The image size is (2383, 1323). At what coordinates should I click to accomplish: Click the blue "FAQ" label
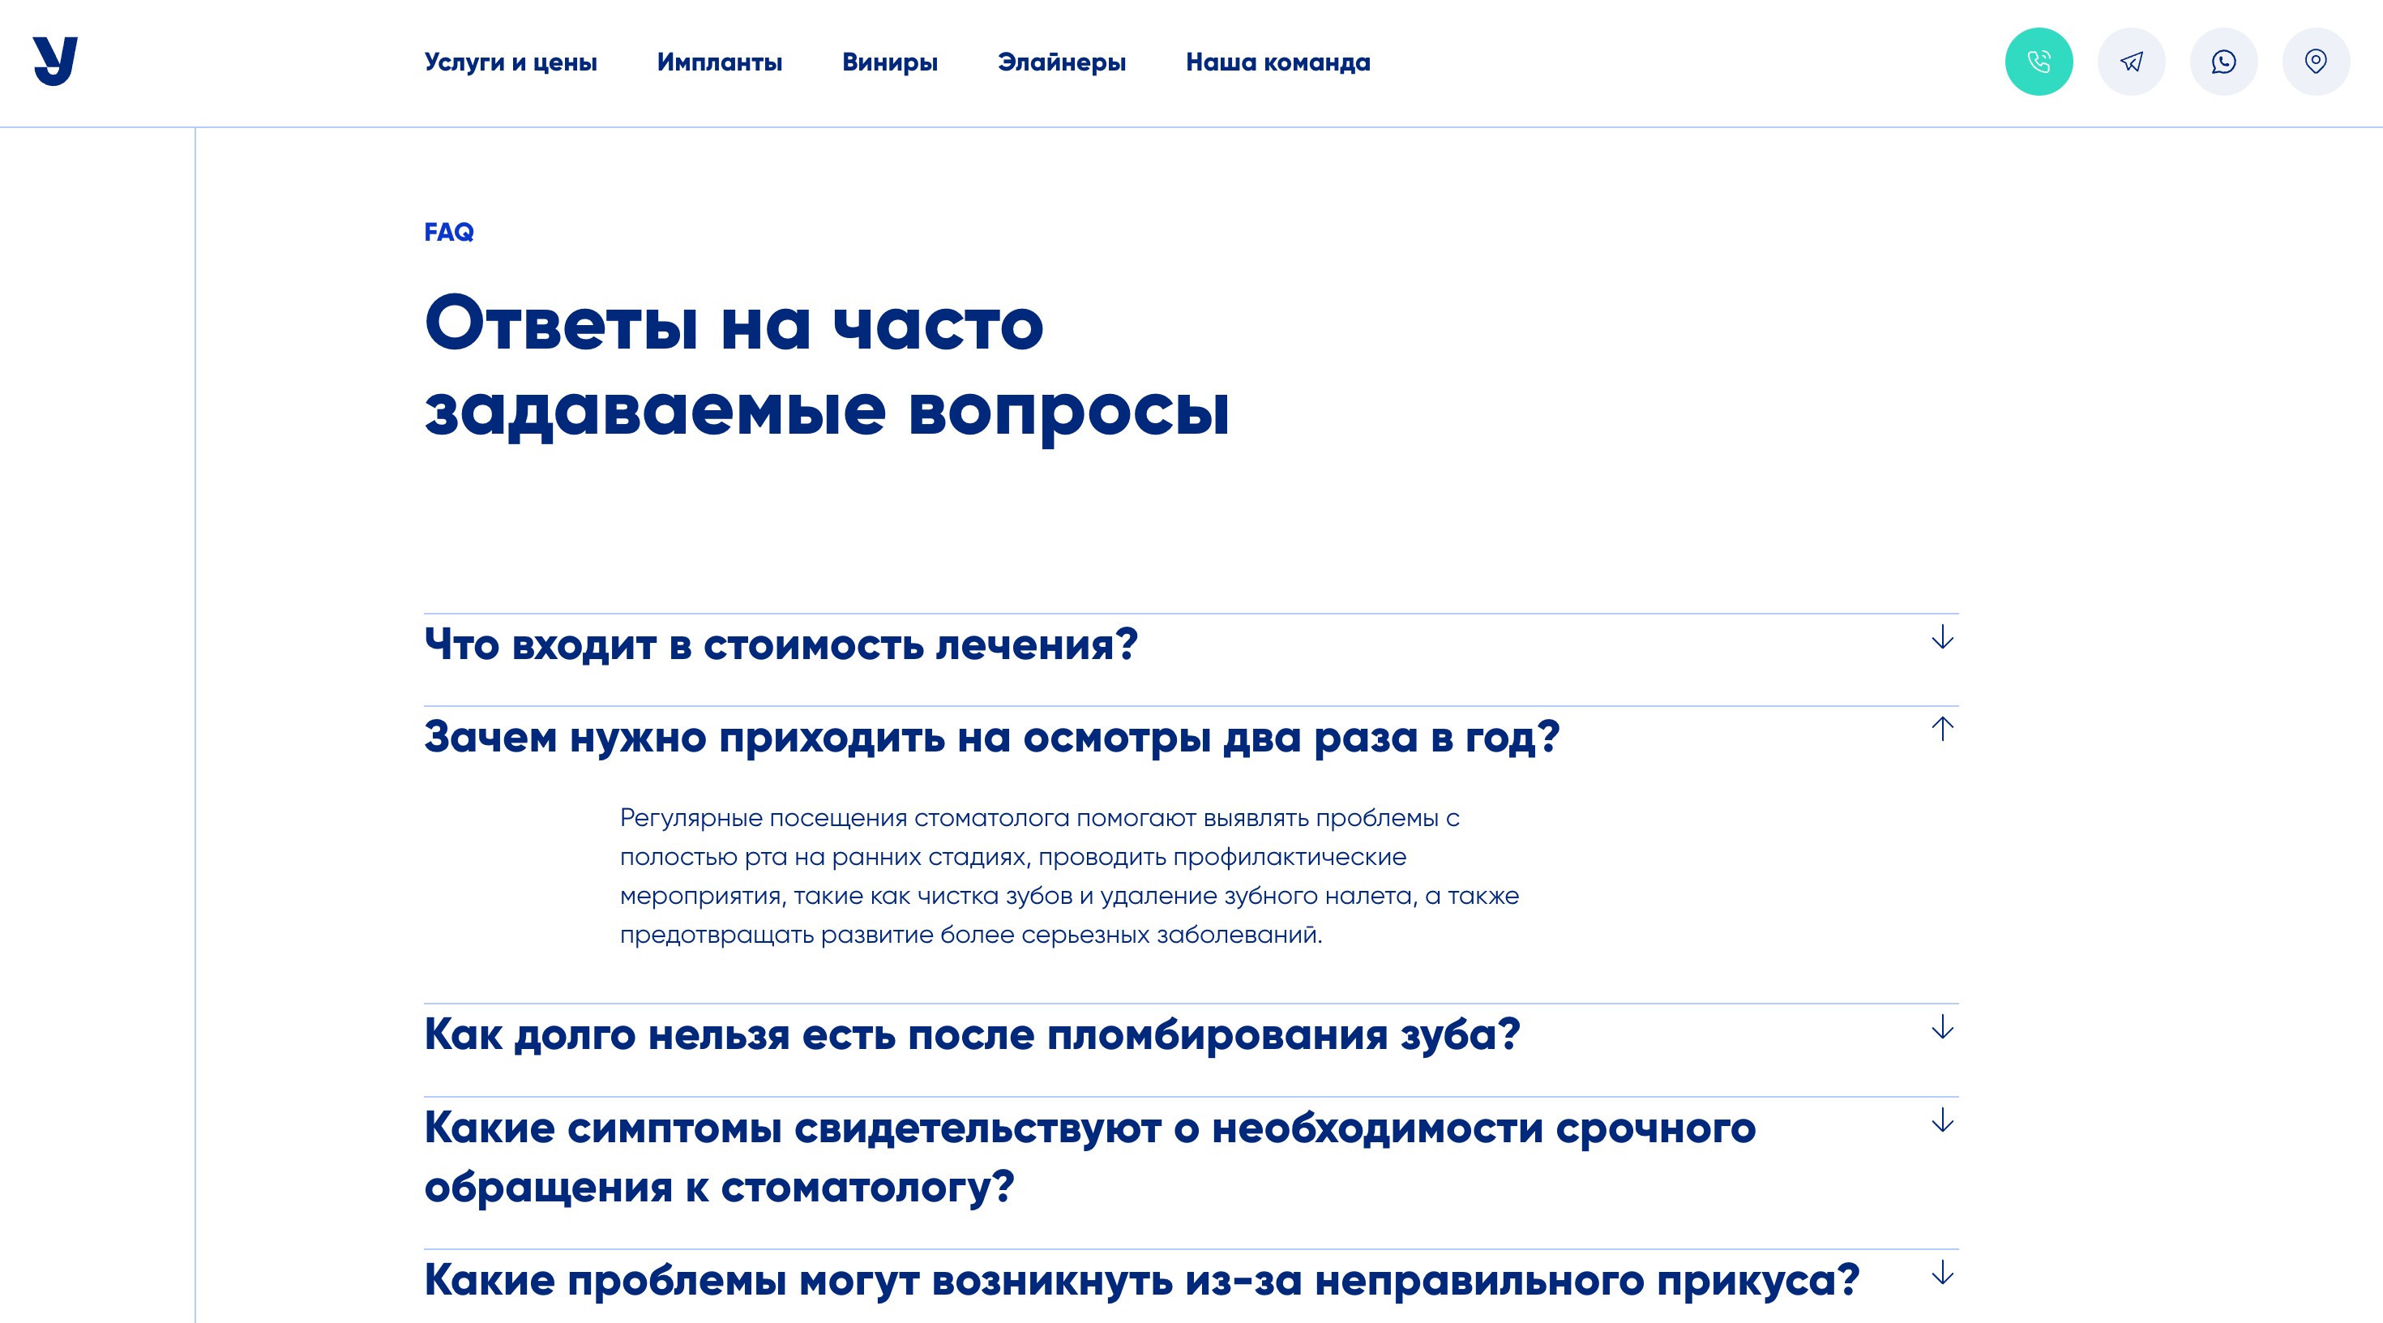[449, 233]
